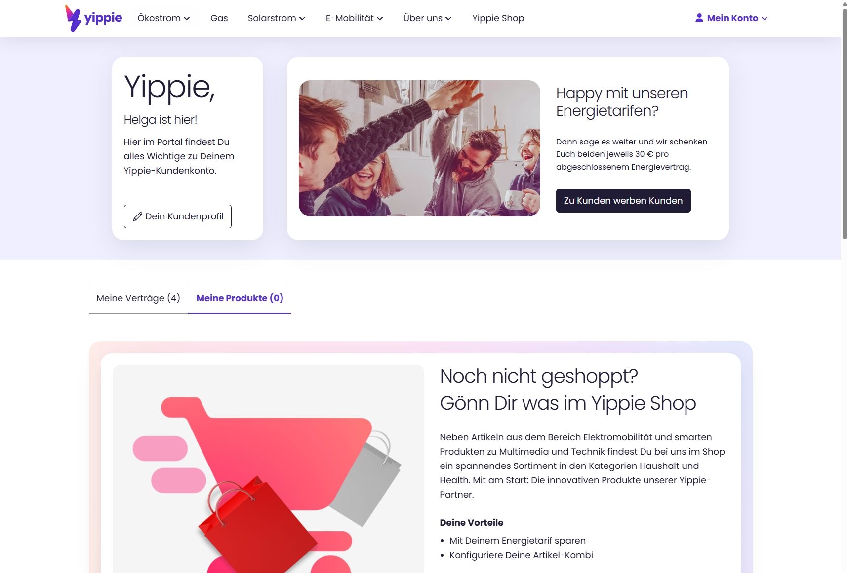Switch to Meine Verträge (4) tab
847x573 pixels.
(x=138, y=298)
